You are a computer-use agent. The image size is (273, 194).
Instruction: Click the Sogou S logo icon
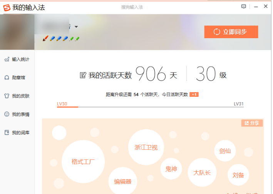pos(7,8)
